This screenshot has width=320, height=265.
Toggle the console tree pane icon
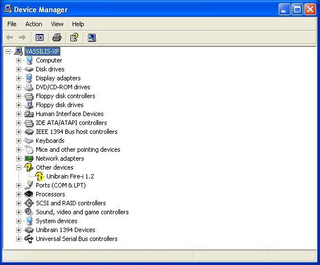pos(40,37)
